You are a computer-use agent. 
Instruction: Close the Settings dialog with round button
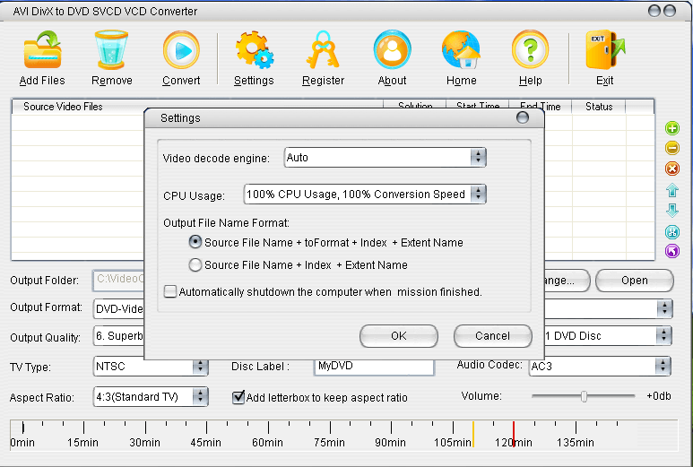click(x=523, y=117)
